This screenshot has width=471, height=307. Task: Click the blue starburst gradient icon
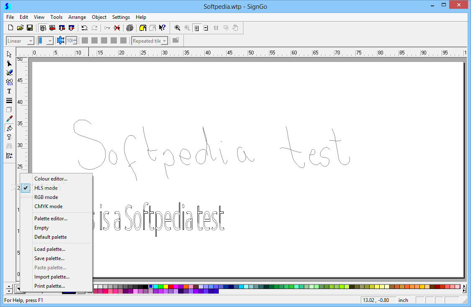pyautogui.click(x=60, y=40)
